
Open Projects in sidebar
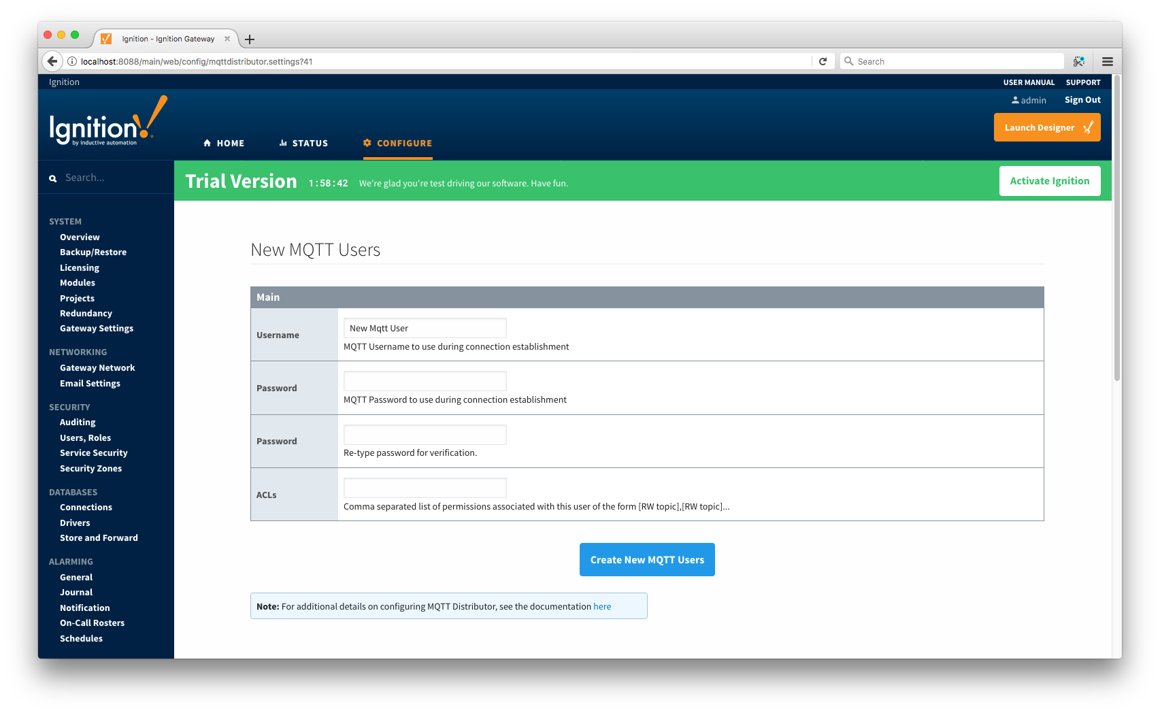tap(77, 298)
